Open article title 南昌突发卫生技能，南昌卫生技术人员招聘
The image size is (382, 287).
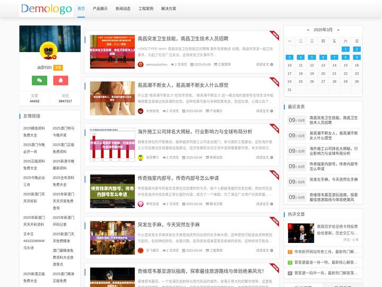pyautogui.click(x=183, y=39)
